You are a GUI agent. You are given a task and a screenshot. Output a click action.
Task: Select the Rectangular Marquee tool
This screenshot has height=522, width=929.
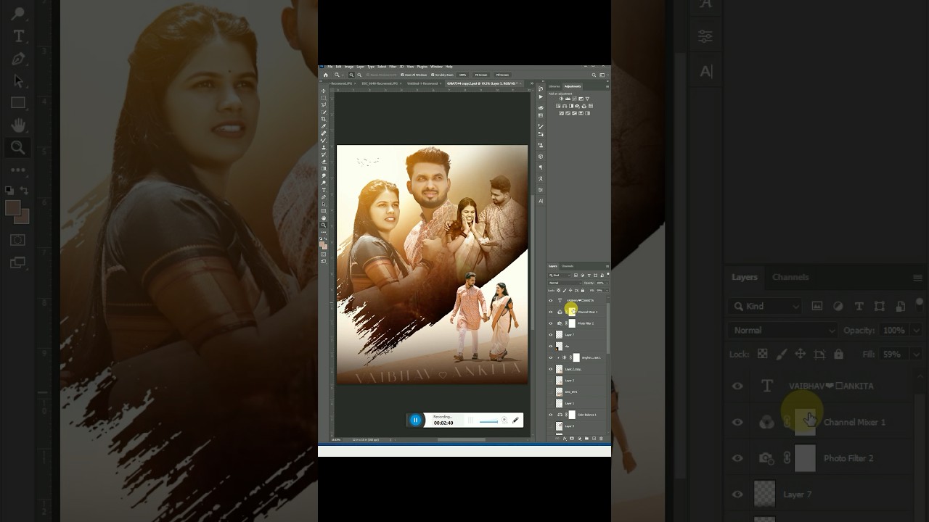[x=324, y=98]
